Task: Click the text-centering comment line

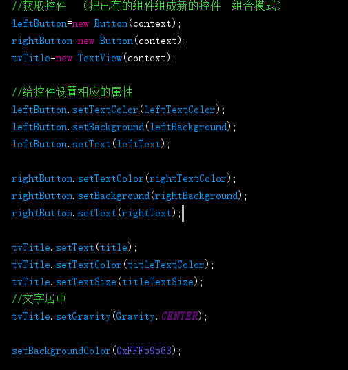Action: coord(39,299)
